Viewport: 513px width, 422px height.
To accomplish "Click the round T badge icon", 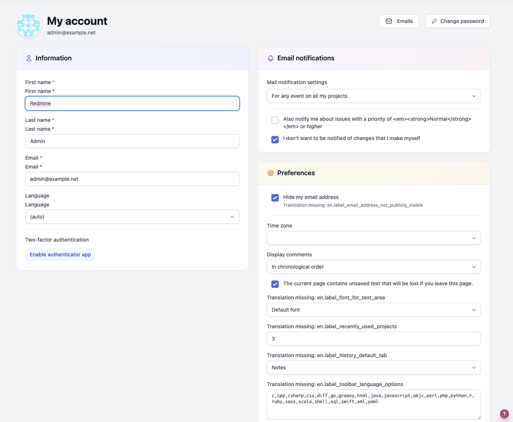I will click(504, 414).
